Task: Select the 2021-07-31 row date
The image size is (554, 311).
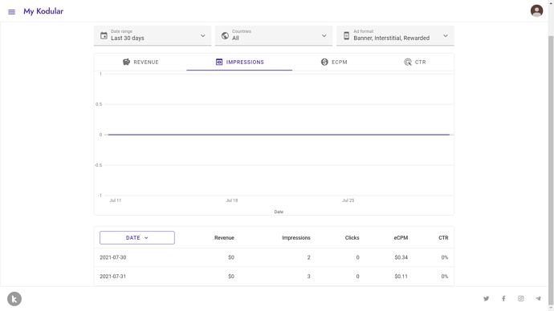Action: coord(112,277)
